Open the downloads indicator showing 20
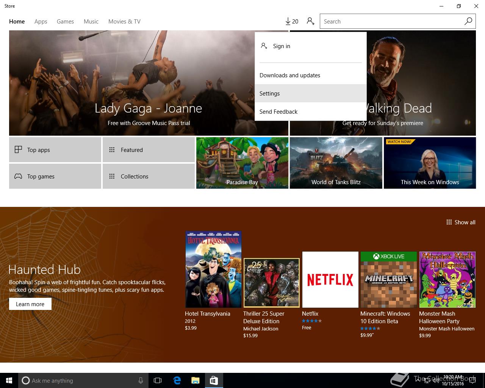 click(x=292, y=22)
